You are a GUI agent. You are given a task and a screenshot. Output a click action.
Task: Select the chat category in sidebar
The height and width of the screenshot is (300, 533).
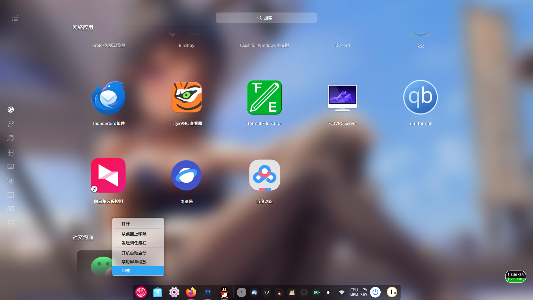[x=11, y=124]
